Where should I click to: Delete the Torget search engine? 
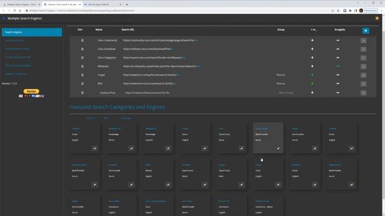363,75
